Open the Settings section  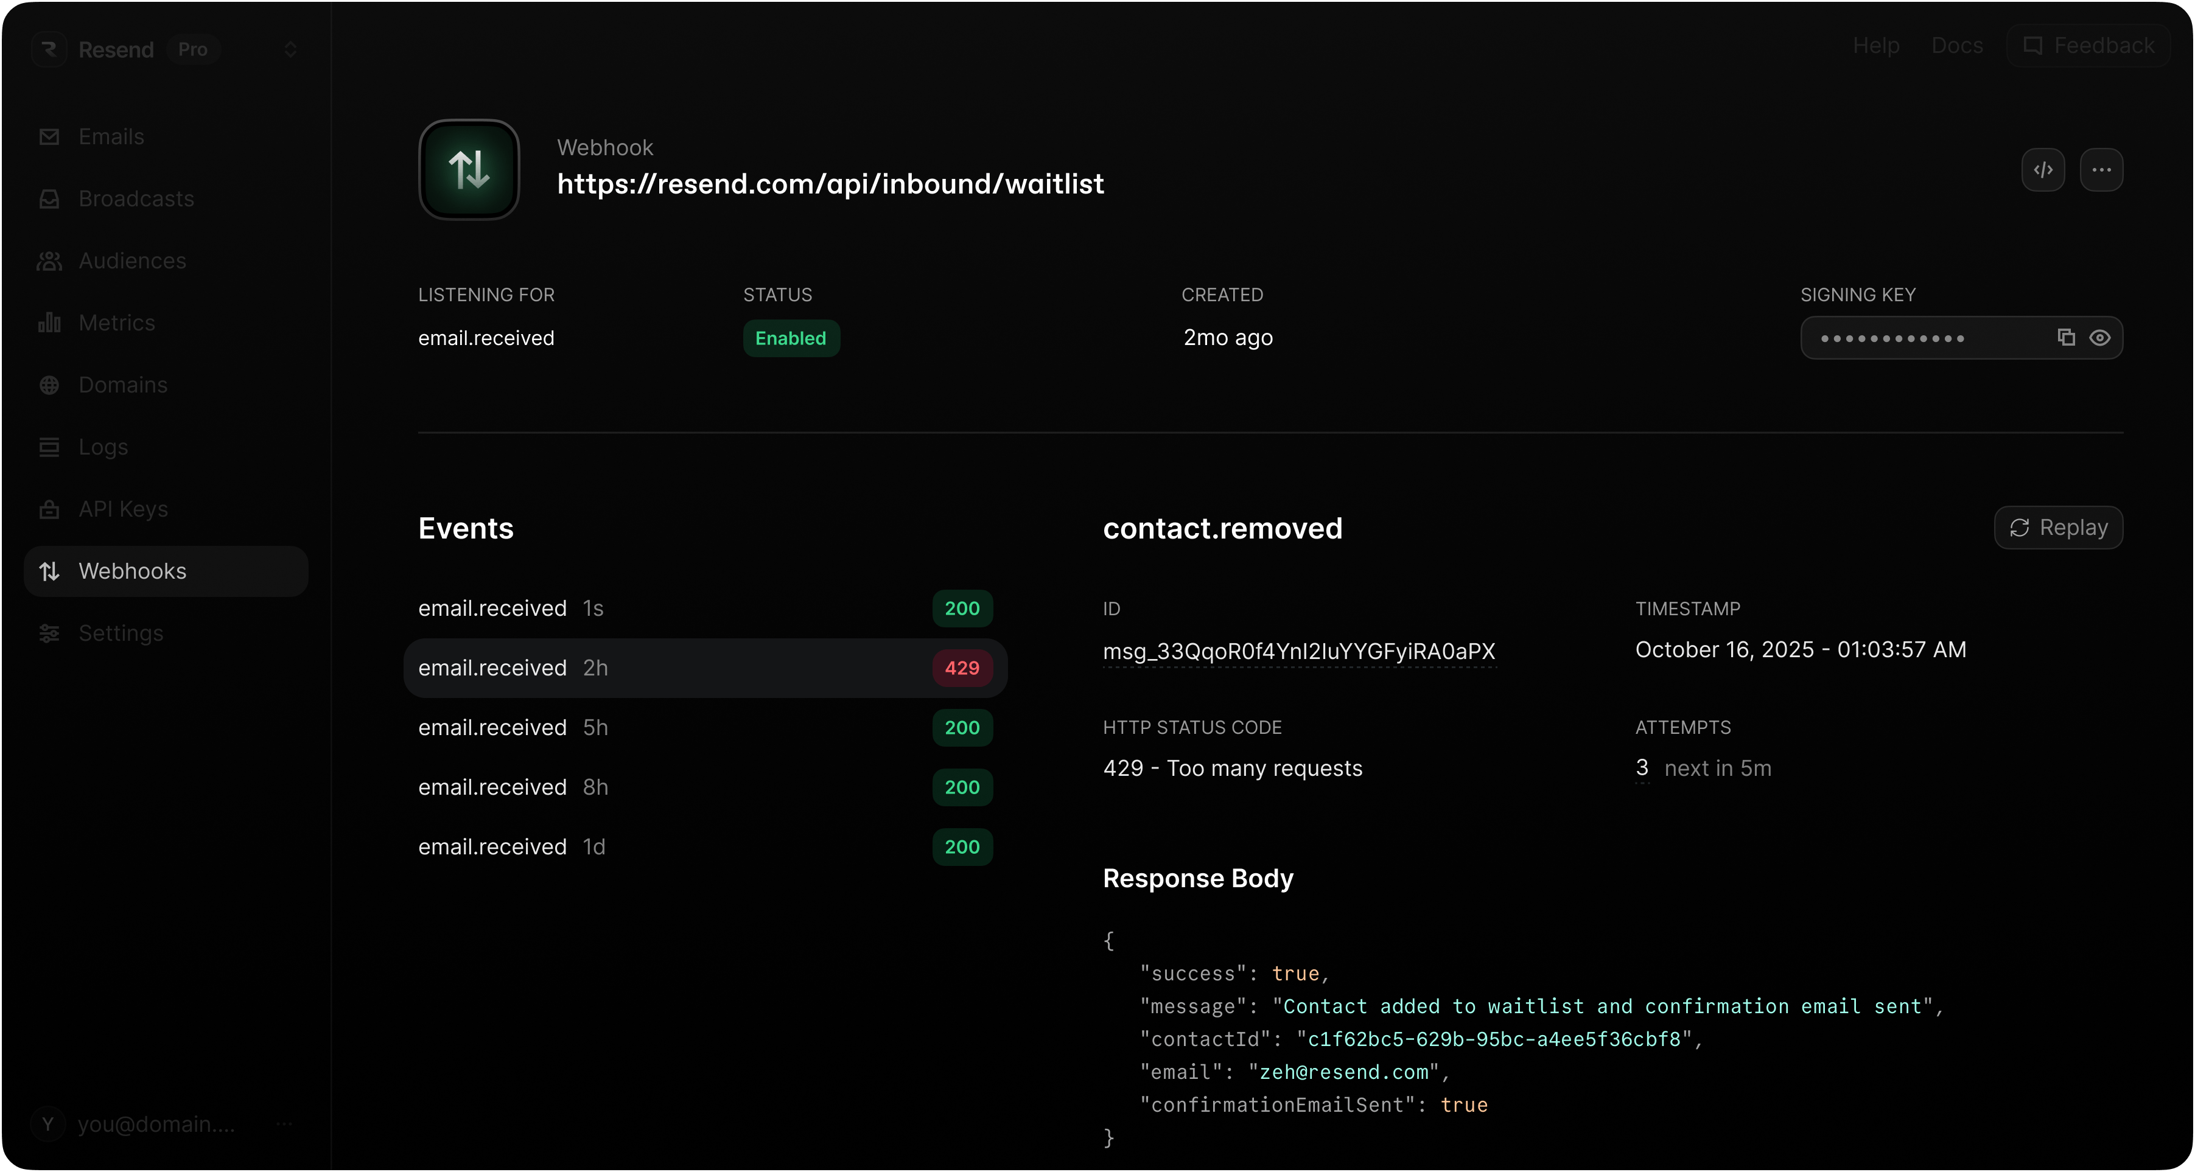(x=120, y=633)
